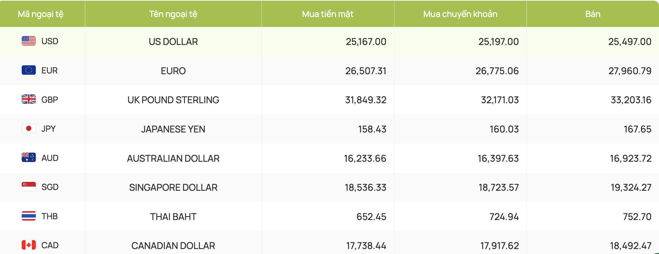659x254 pixels.
Task: Select the Mua chuyển khoản column header
Action: pos(460,14)
